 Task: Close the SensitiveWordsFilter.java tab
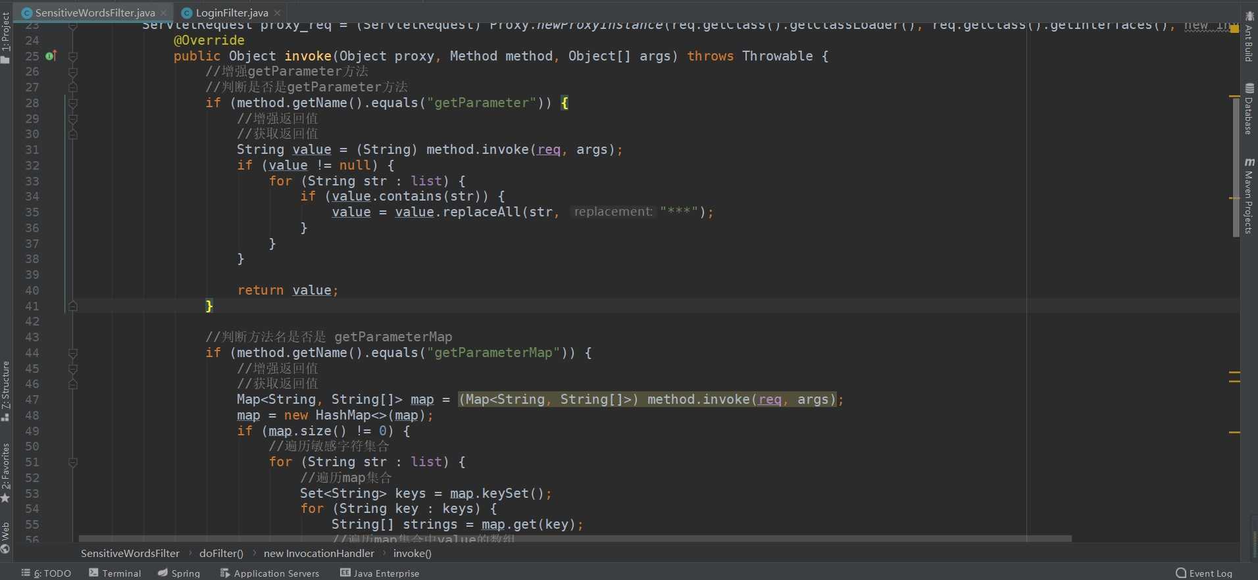[x=164, y=12]
